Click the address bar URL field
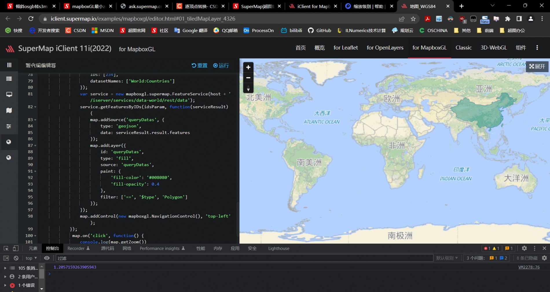The height and width of the screenshot is (292, 550). [220, 19]
